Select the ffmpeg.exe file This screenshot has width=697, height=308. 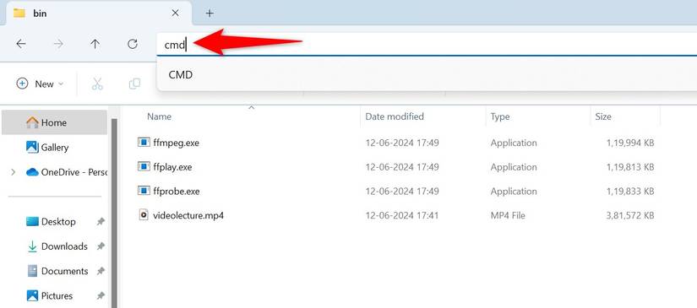click(x=176, y=143)
